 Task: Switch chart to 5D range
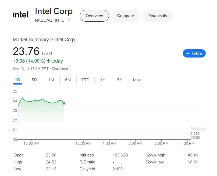coord(34,80)
